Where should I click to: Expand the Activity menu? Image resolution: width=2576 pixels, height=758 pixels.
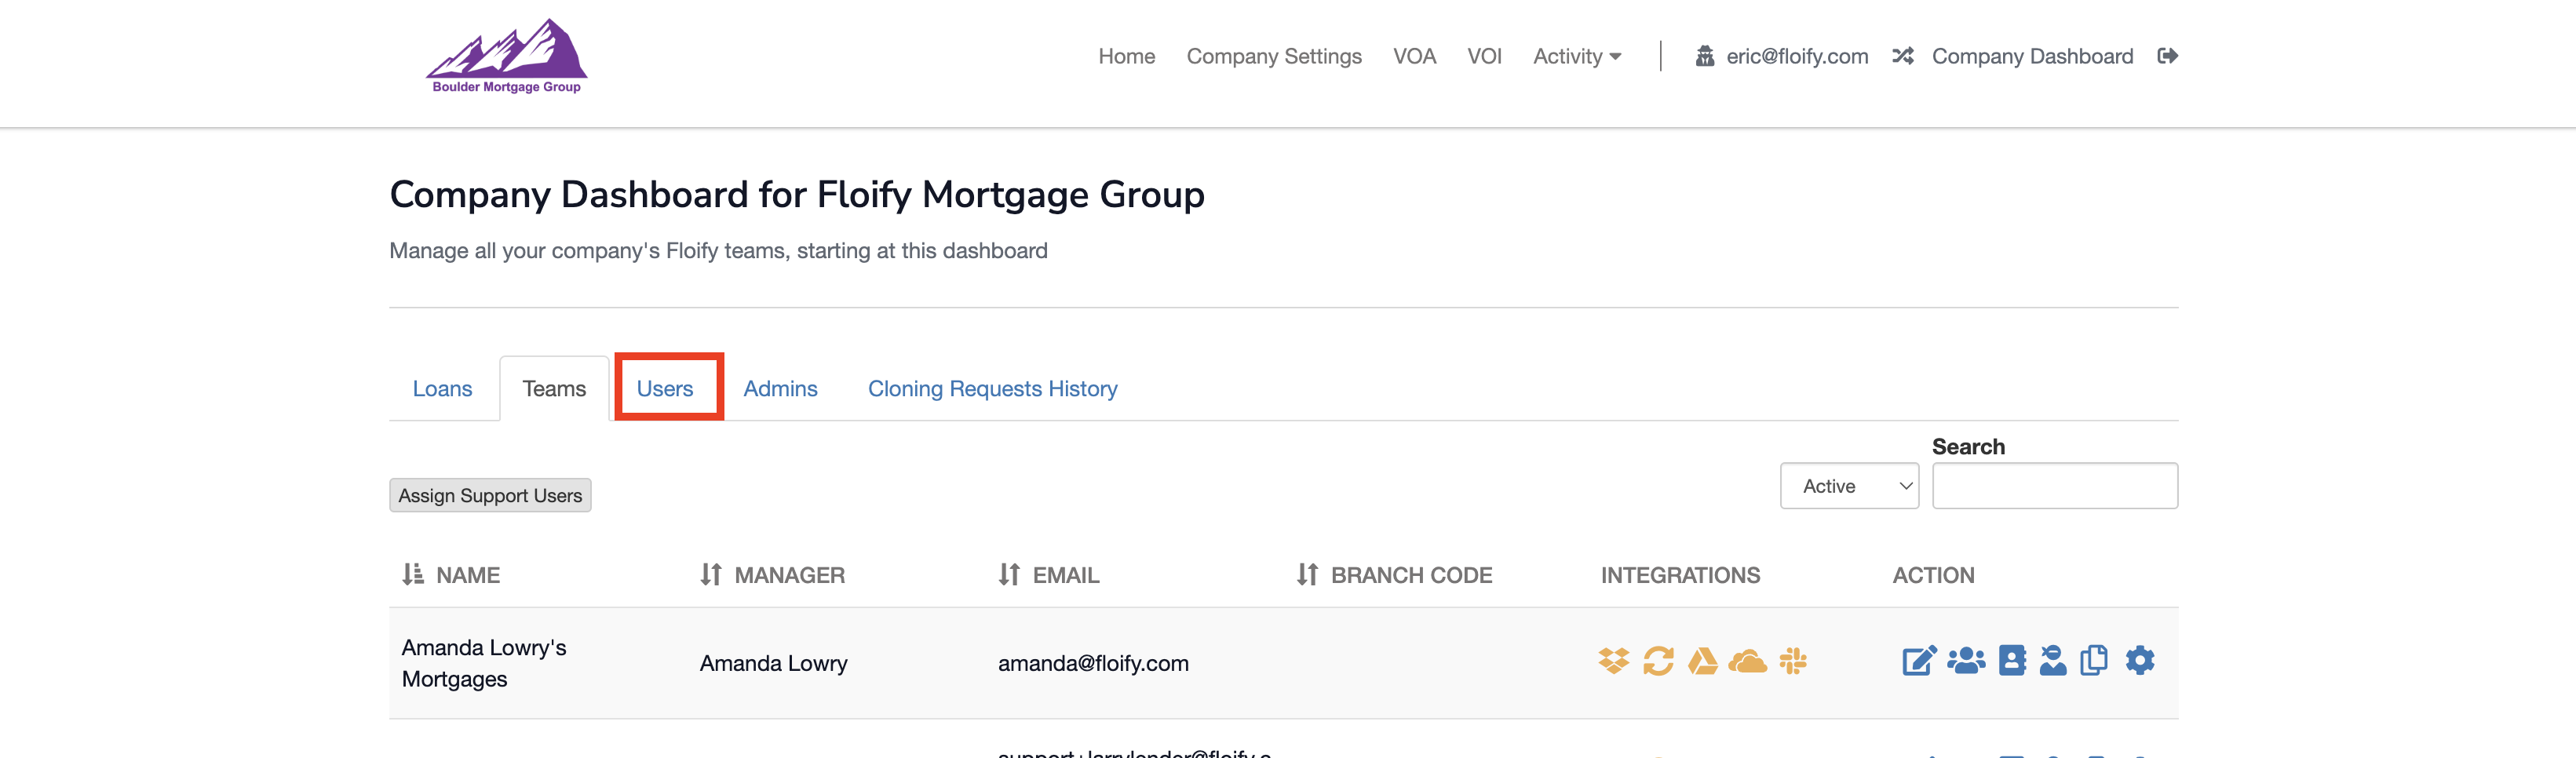tap(1577, 56)
